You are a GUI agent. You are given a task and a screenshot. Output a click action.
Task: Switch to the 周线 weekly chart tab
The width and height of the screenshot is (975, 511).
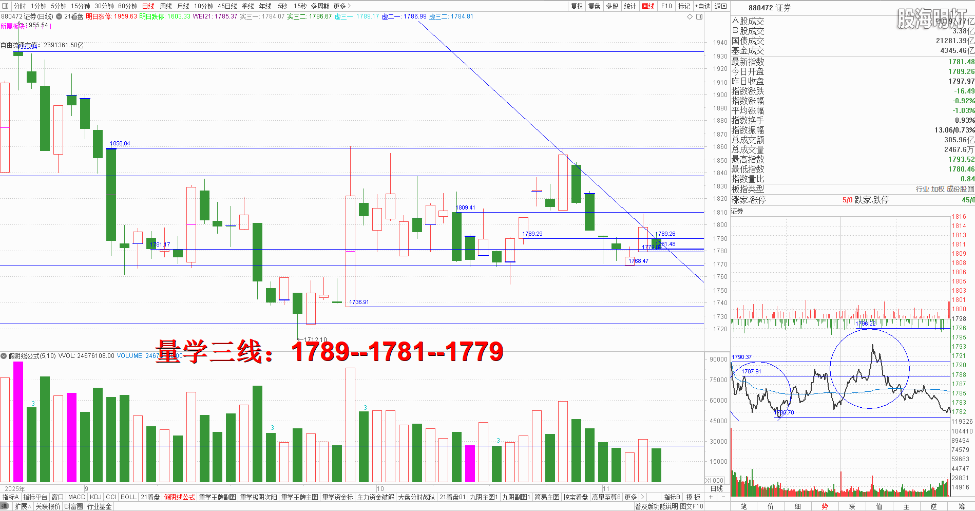pos(166,6)
